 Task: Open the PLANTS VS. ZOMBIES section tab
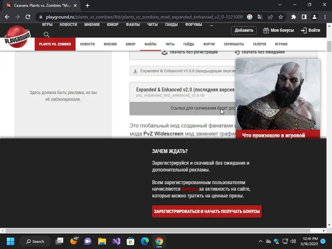55,44
